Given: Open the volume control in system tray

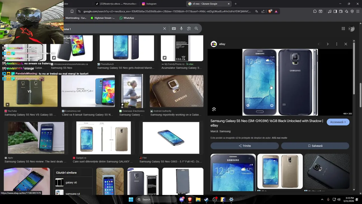Looking at the screenshot, I should pyautogui.click(x=339, y=199).
